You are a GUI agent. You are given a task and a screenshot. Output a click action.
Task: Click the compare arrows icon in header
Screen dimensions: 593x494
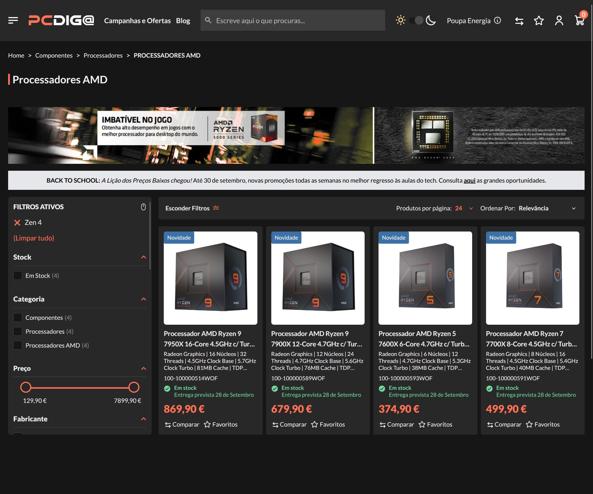[519, 21]
